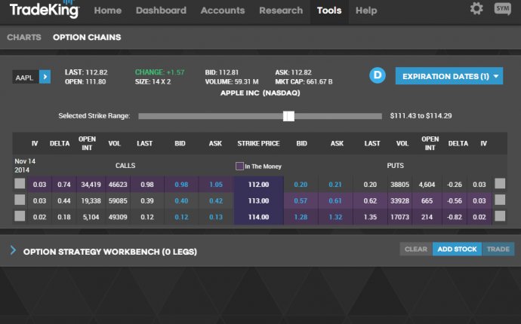Click the Add Stock button
521x324 pixels.
coord(457,249)
